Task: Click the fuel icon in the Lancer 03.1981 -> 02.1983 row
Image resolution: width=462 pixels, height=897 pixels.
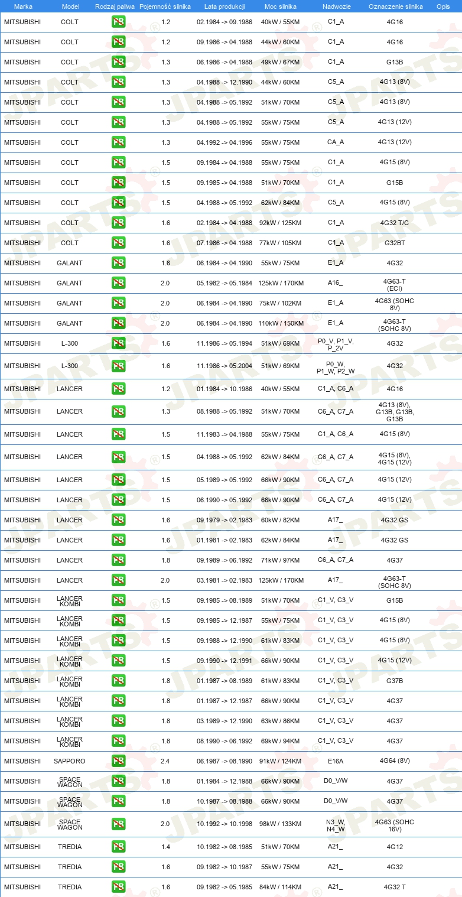Action: [118, 580]
